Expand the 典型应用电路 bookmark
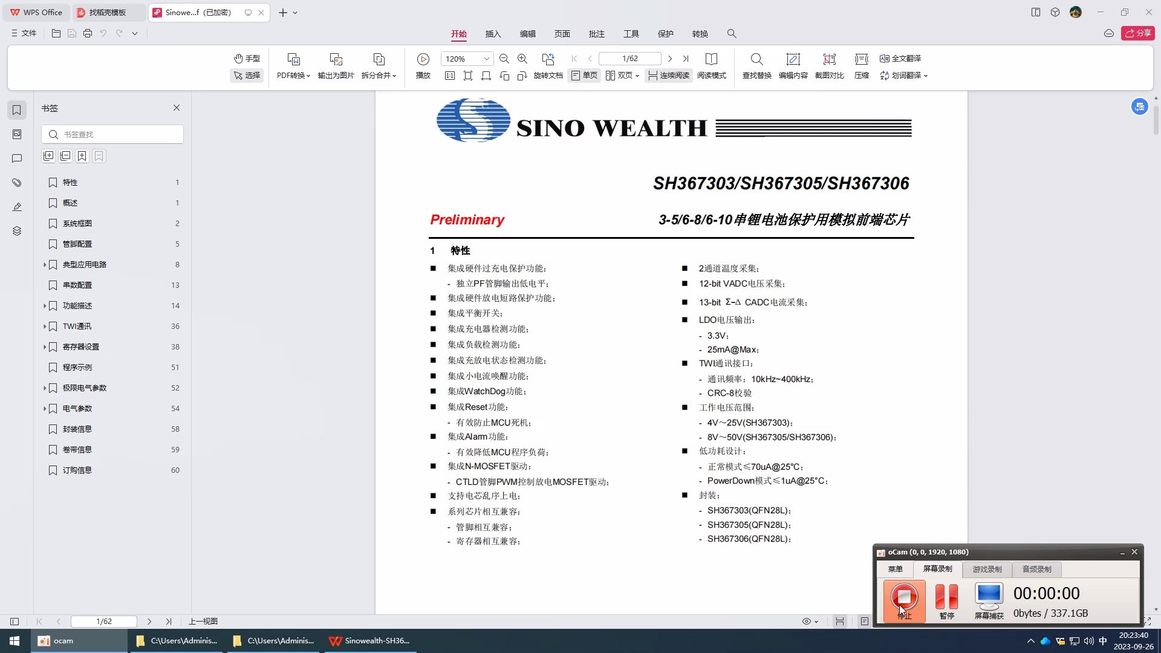The image size is (1161, 653). tap(45, 265)
